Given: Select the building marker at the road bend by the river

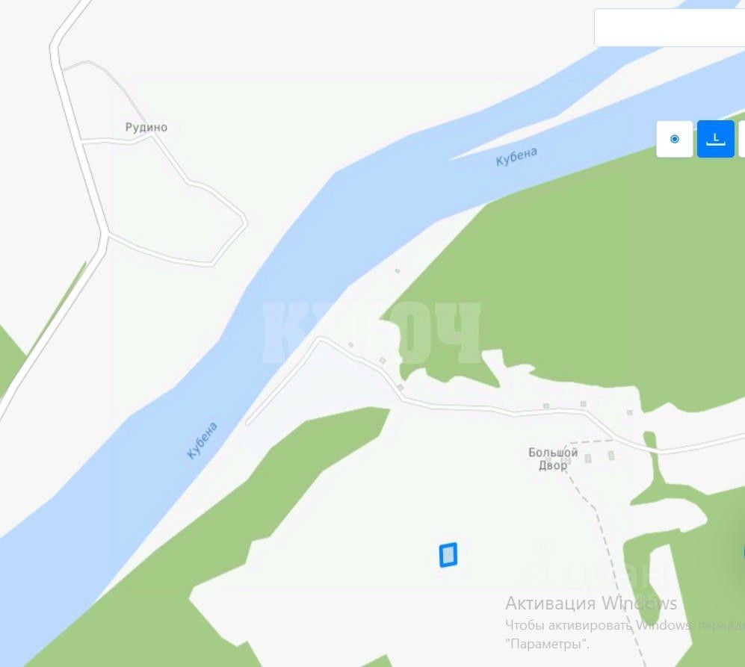Looking at the screenshot, I should (351, 345).
